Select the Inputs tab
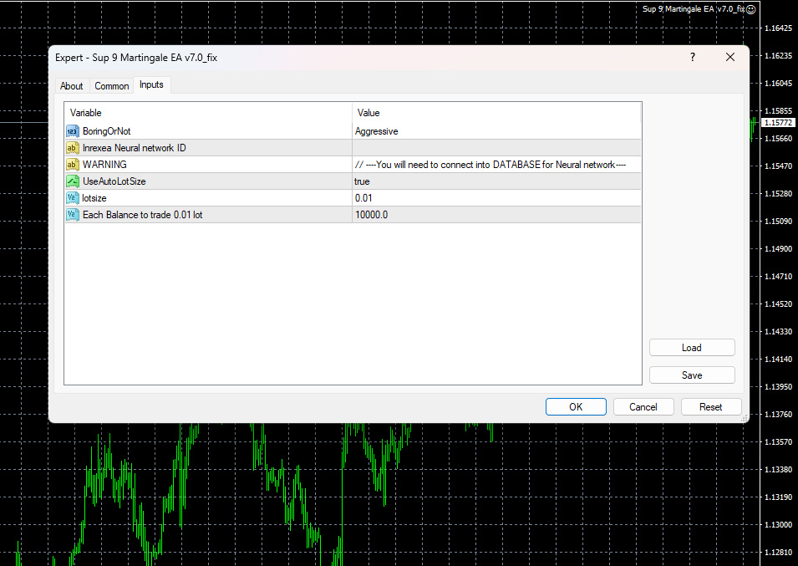798x566 pixels. tap(151, 85)
